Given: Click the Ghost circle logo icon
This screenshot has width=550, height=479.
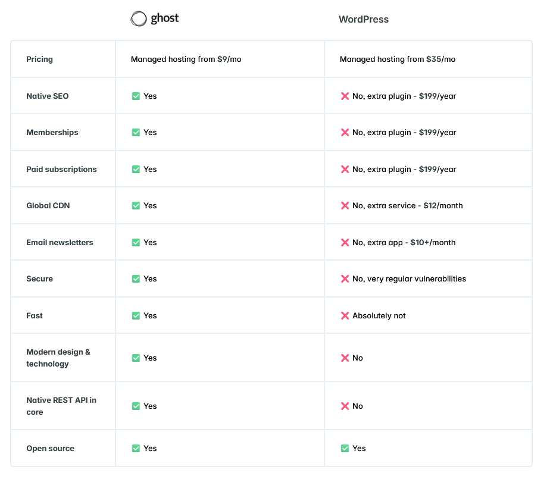Looking at the screenshot, I should click(139, 18).
